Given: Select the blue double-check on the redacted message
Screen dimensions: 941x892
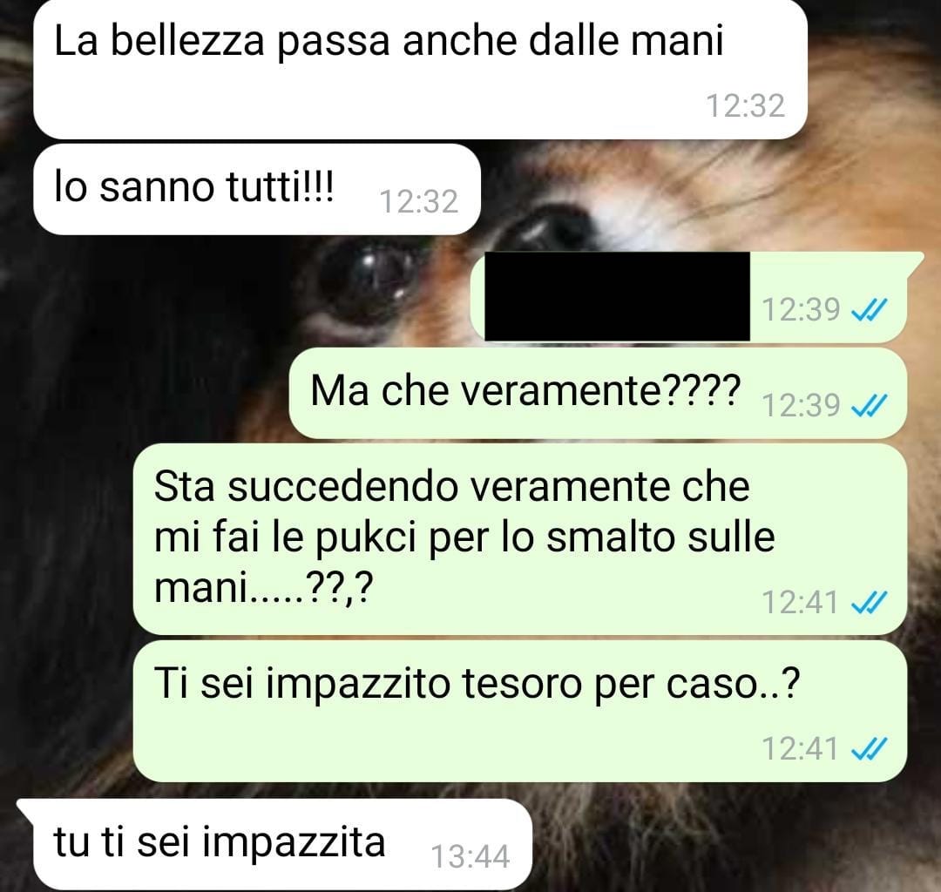Looking at the screenshot, I should (x=870, y=310).
